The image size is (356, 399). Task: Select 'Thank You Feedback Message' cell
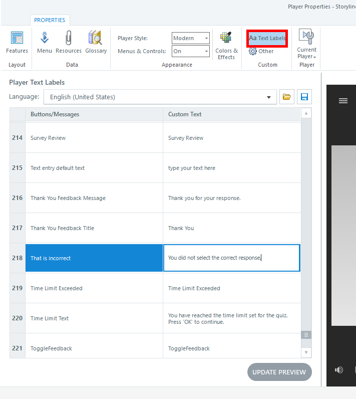pyautogui.click(x=94, y=198)
